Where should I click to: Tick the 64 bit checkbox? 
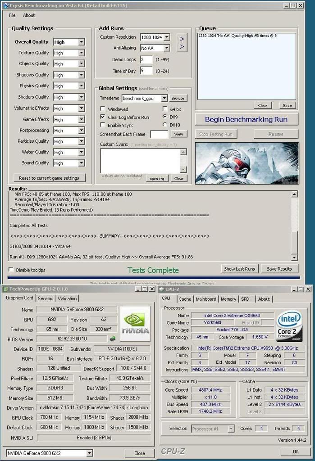click(165, 109)
